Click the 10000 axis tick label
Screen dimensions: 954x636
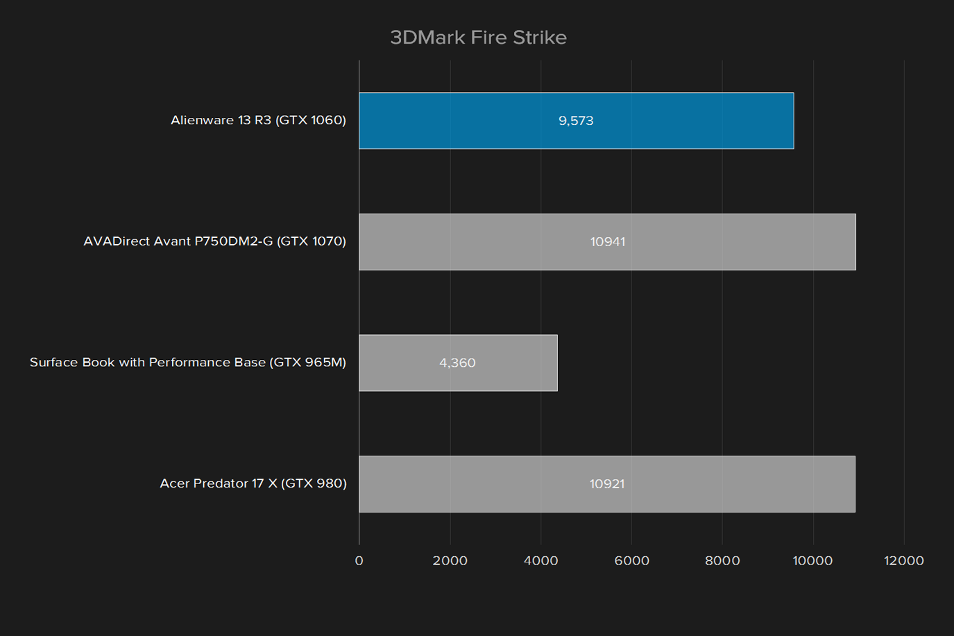(x=812, y=560)
